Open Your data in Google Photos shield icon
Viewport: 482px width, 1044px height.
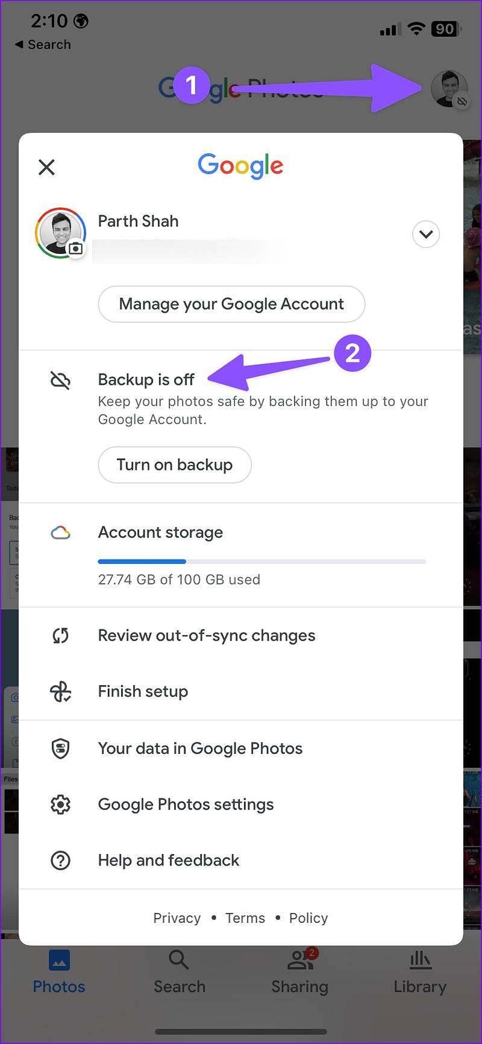pos(60,748)
